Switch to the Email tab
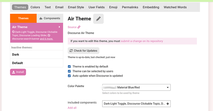 (59, 7)
